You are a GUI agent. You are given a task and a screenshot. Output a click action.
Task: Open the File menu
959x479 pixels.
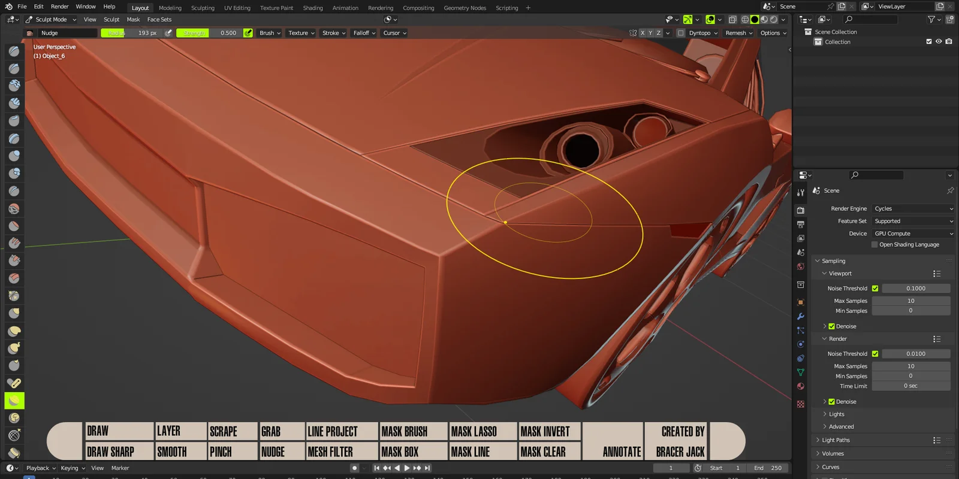coord(22,7)
